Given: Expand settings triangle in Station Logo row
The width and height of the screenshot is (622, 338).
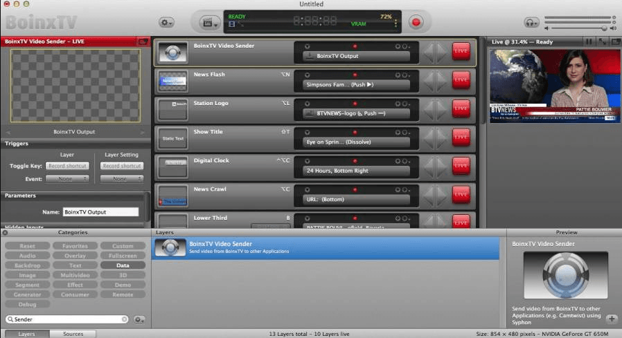Looking at the screenshot, I should point(307,104).
